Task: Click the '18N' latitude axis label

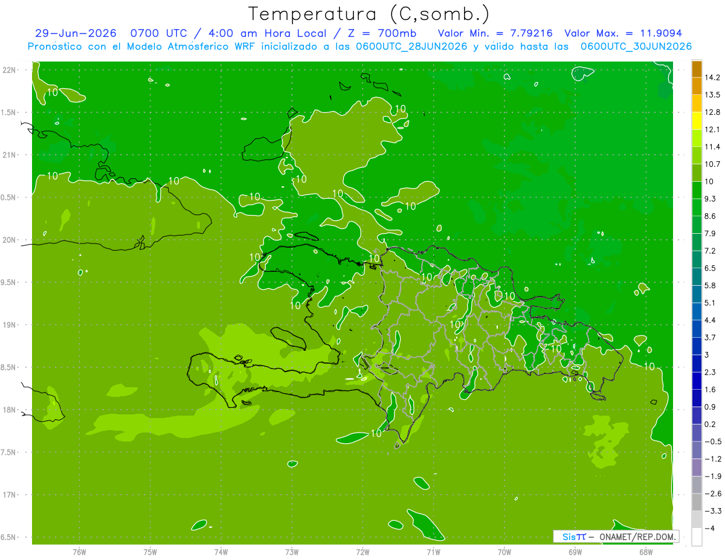Action: tap(10, 410)
